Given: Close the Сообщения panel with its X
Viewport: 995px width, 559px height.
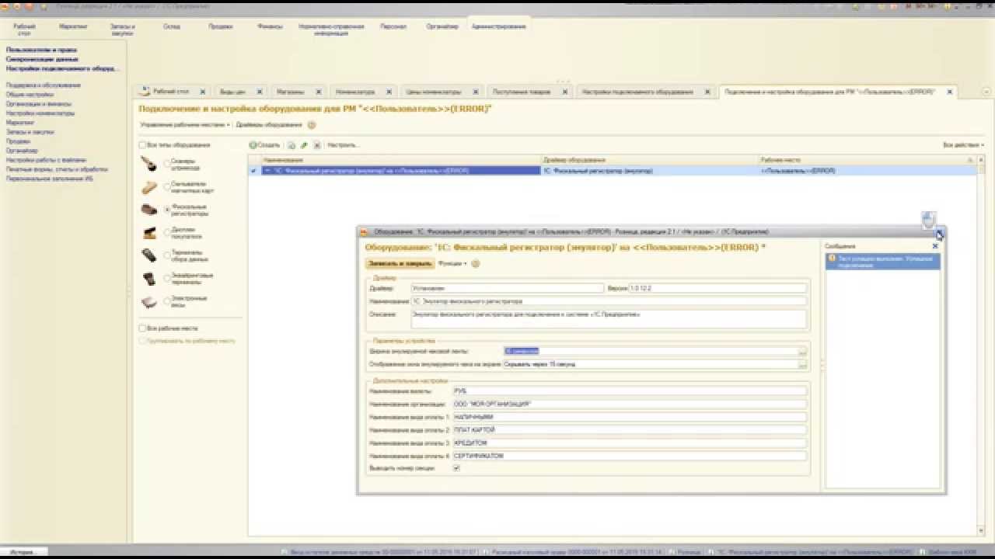Looking at the screenshot, I should 935,246.
